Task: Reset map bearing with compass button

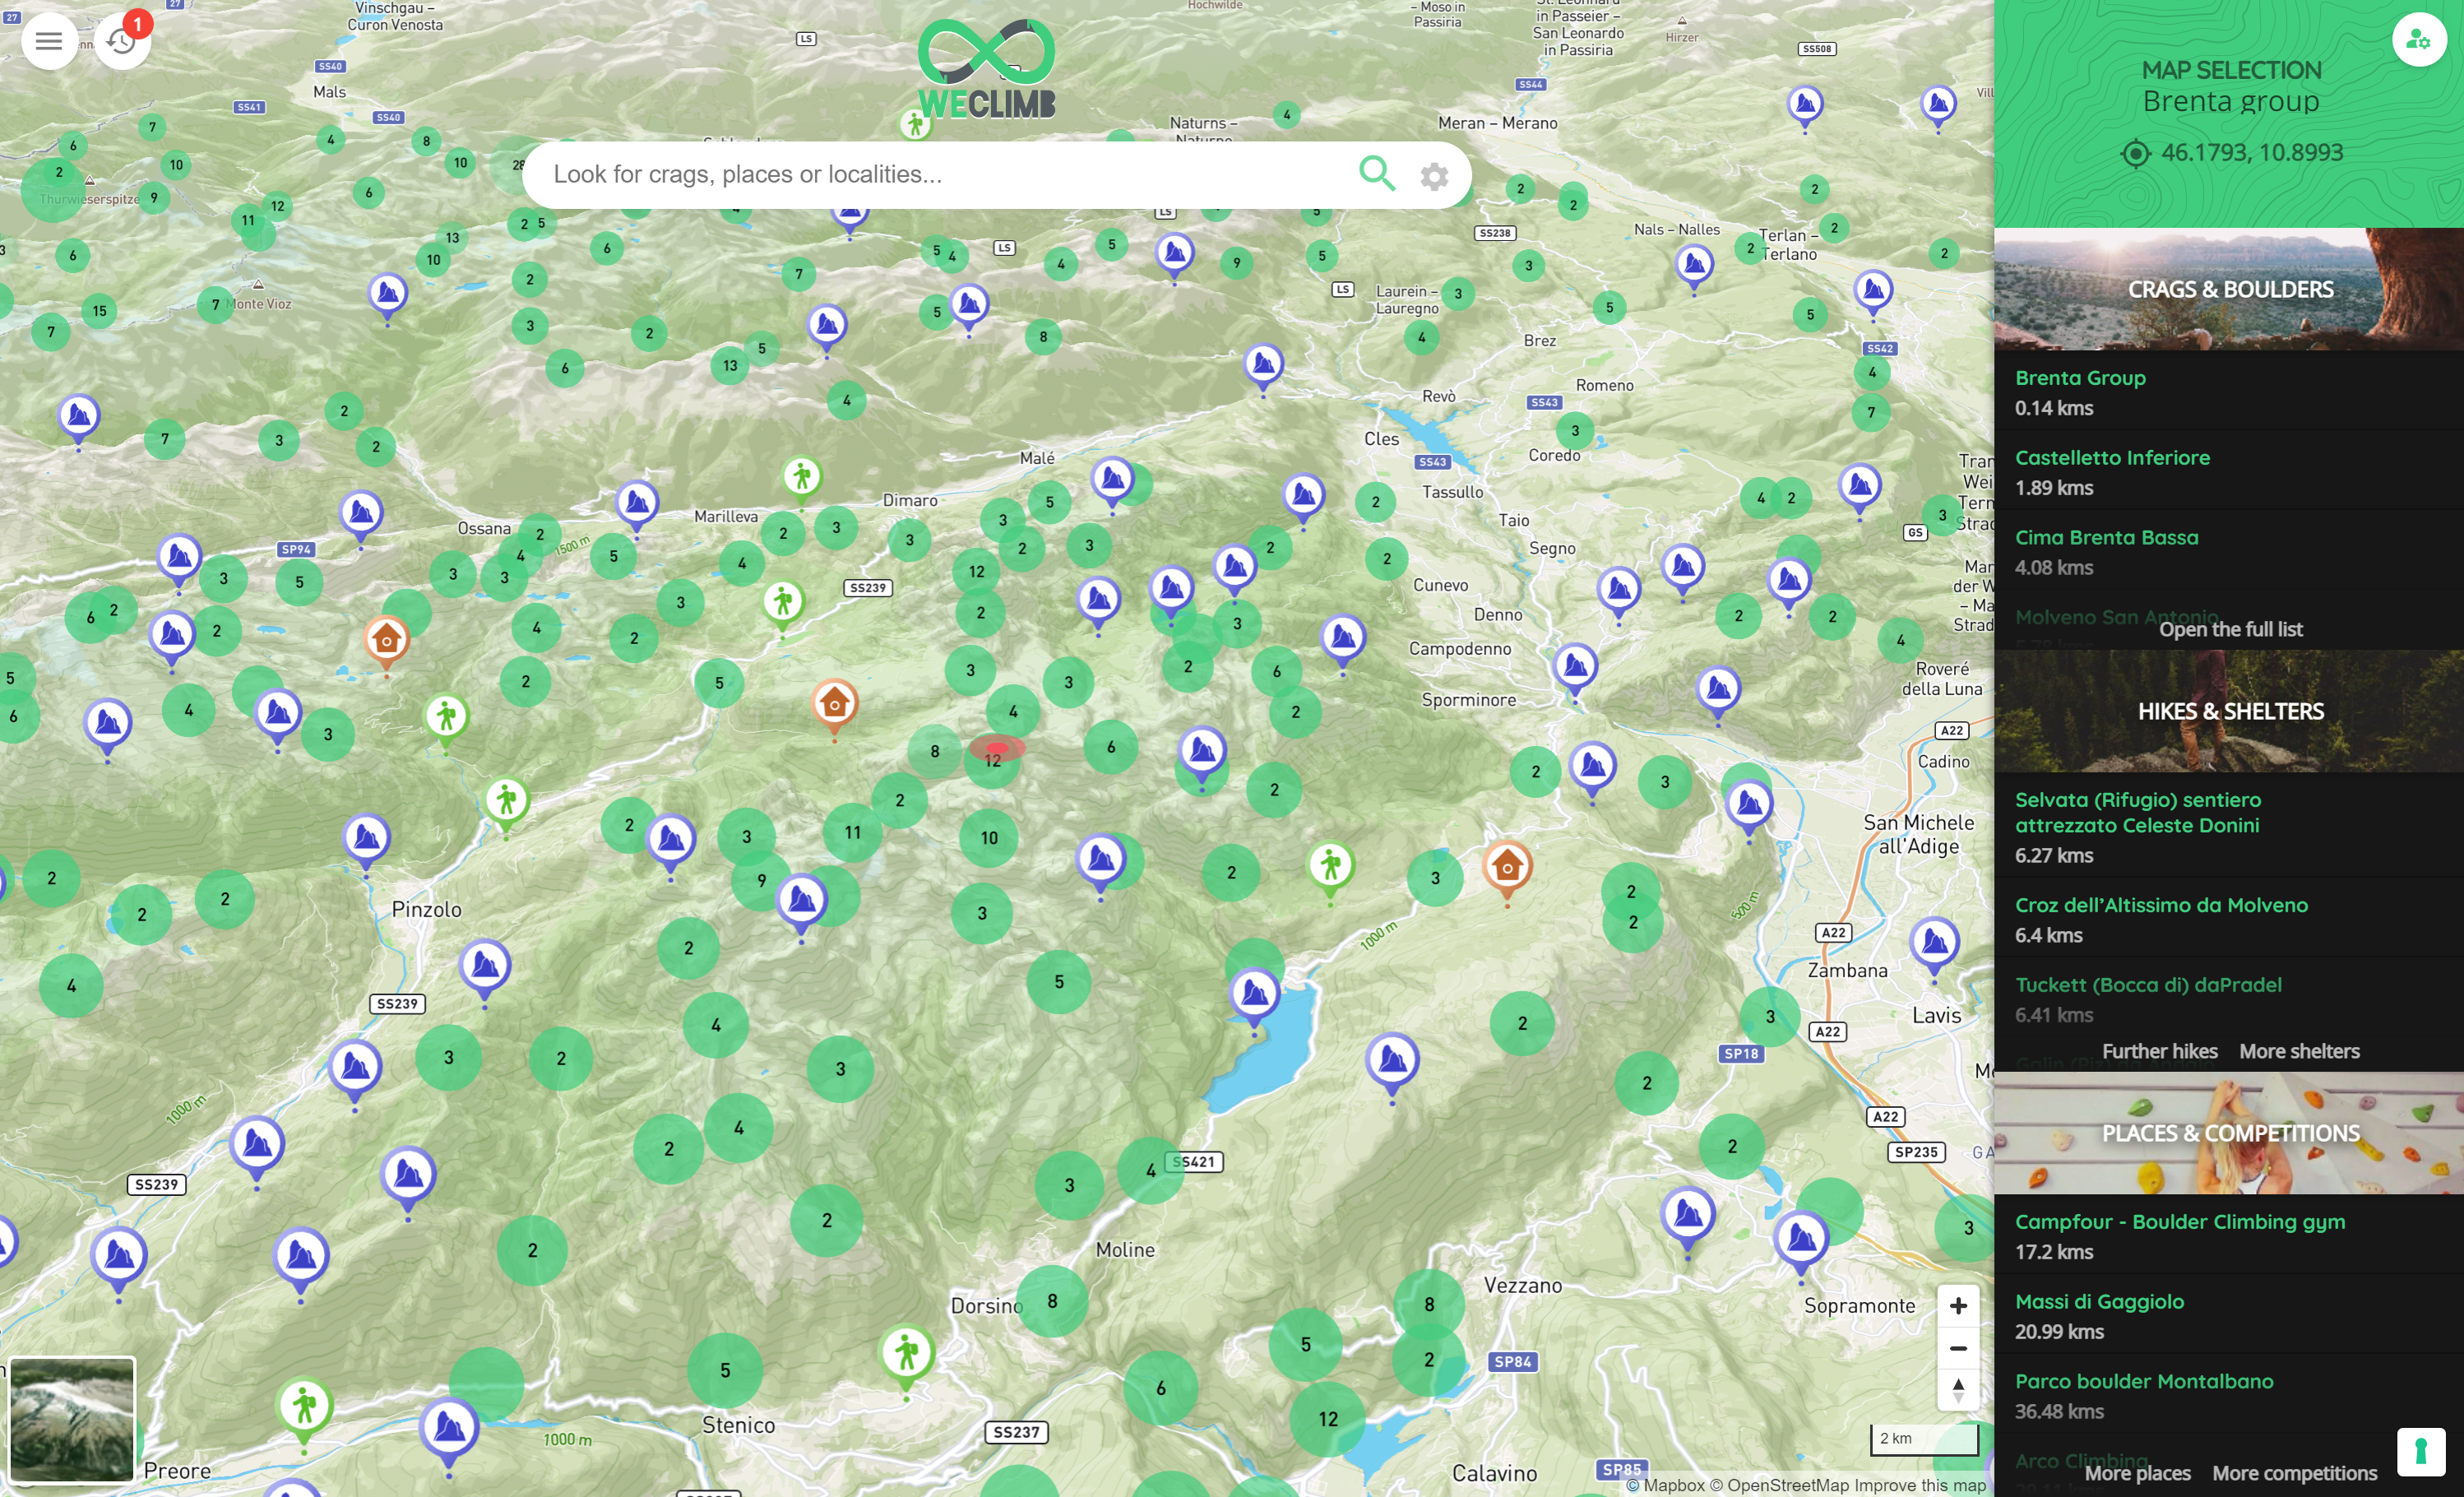Action: 1957,1389
